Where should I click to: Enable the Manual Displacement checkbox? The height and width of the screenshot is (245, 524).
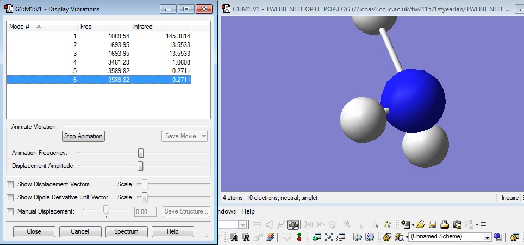pyautogui.click(x=10, y=211)
